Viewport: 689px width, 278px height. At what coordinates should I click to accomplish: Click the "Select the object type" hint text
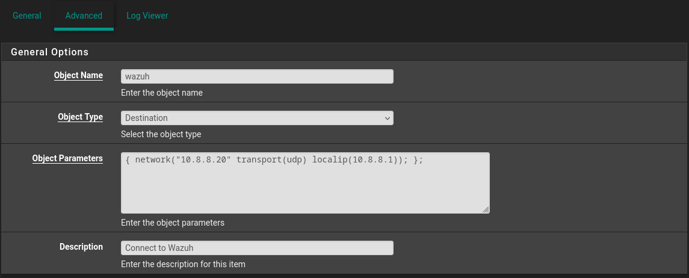pyautogui.click(x=161, y=134)
